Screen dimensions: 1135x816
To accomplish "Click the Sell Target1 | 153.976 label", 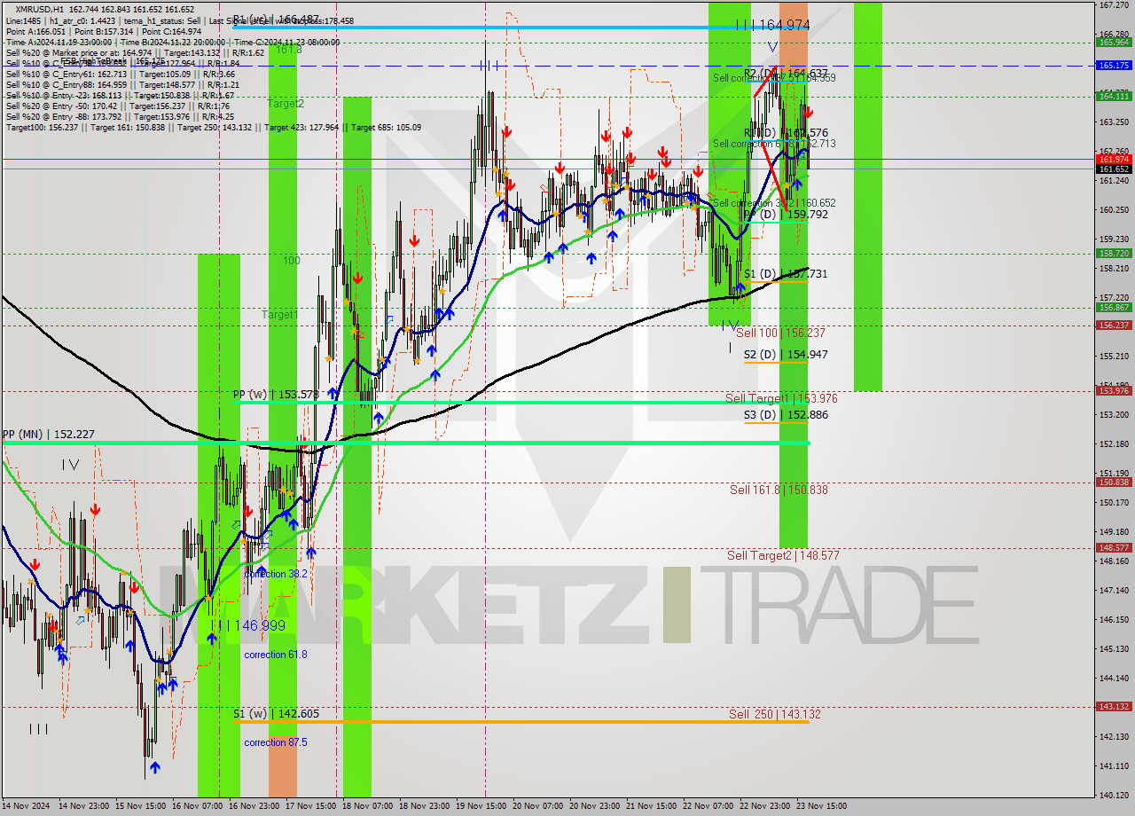I will point(781,399).
